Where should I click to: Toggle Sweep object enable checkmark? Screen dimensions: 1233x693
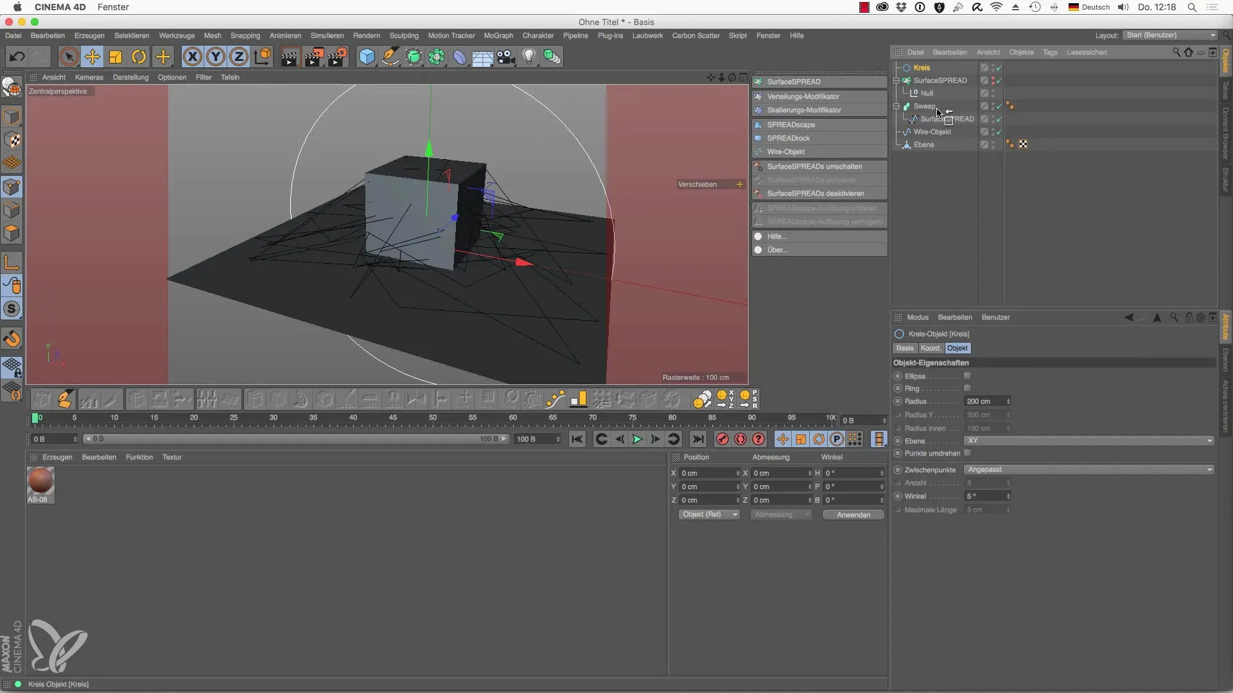[x=999, y=107]
